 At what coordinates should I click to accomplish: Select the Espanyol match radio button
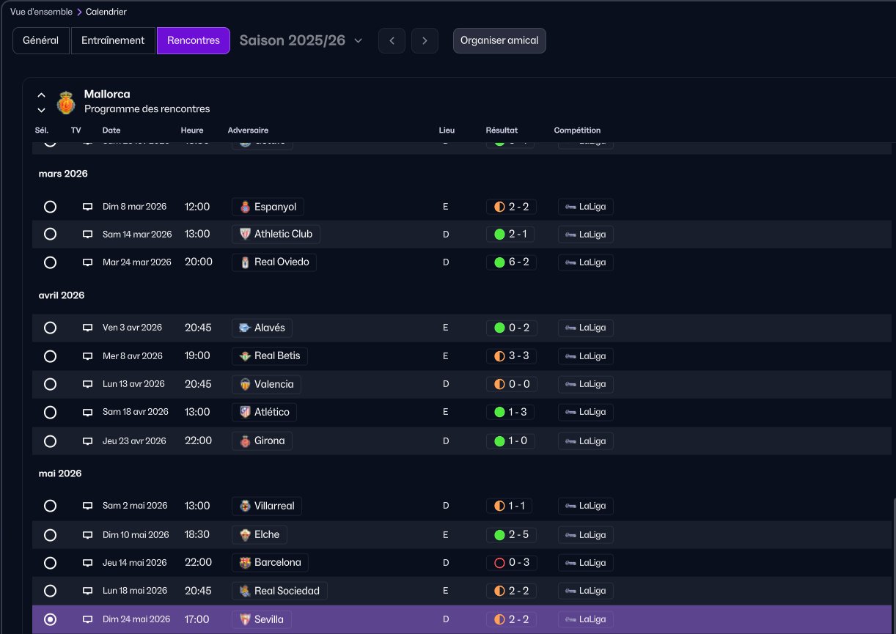click(50, 207)
